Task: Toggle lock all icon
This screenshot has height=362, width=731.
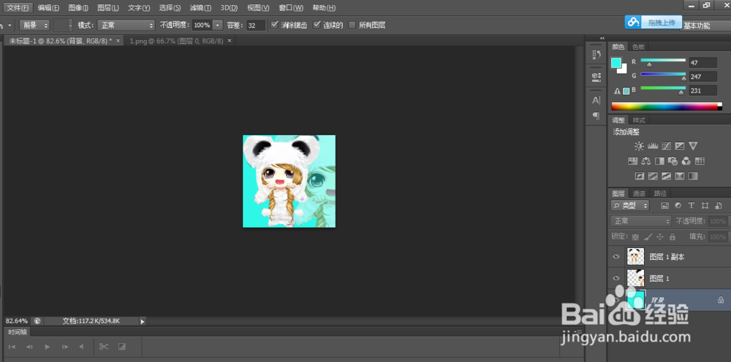Action: (673, 237)
